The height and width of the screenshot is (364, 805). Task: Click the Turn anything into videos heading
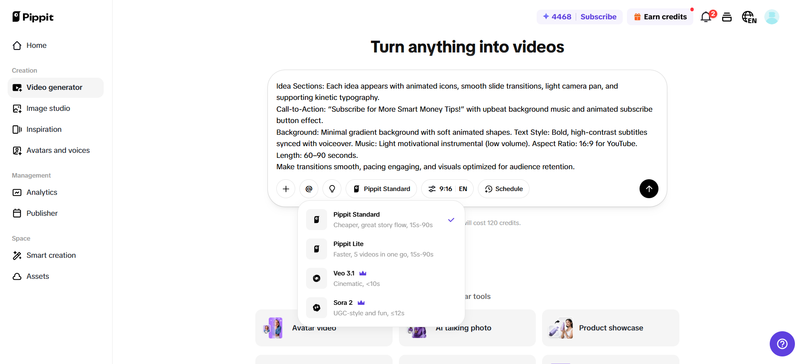[x=467, y=47]
